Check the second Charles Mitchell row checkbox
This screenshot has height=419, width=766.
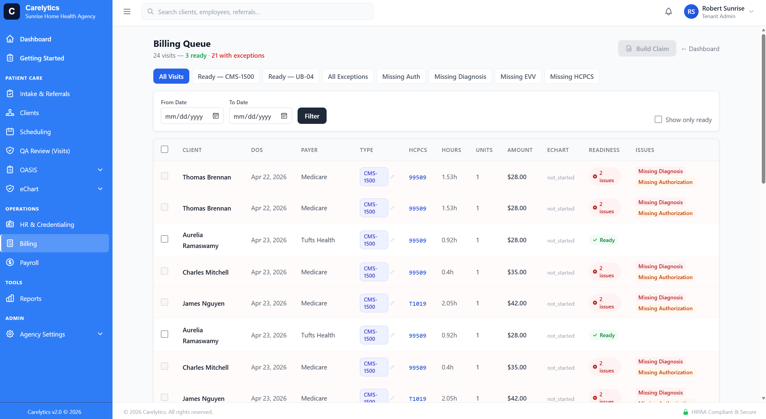pyautogui.click(x=165, y=366)
